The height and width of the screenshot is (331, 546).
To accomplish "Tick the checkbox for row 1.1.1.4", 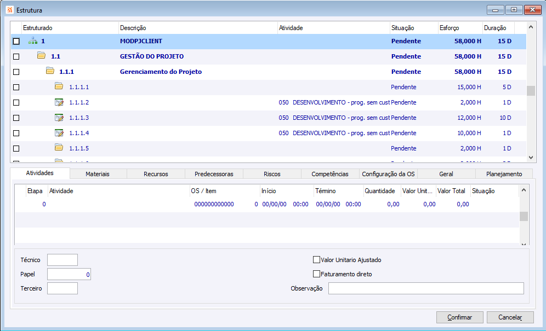I will [x=16, y=133].
